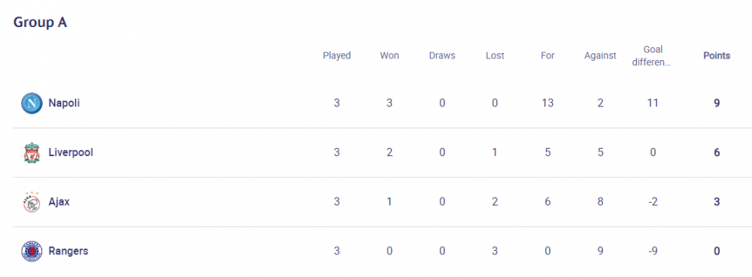
Task: Open the Napoli team link
Action: point(64,103)
